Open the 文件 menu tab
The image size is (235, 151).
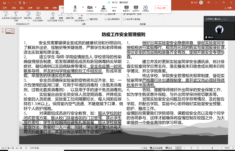click(5, 8)
